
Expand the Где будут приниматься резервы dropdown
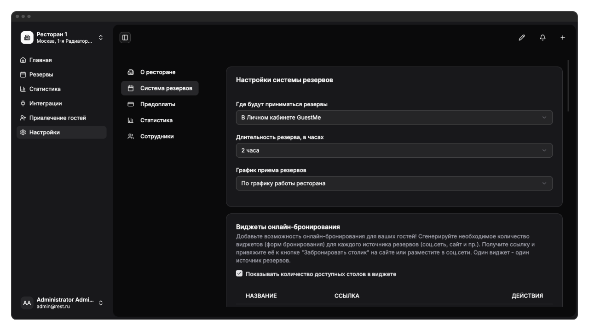[394, 118]
